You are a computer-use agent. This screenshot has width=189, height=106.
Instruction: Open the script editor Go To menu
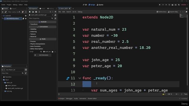point(74,12)
